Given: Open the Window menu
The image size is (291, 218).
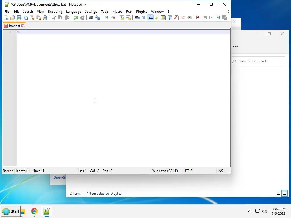Looking at the screenshot, I should 157,11.
